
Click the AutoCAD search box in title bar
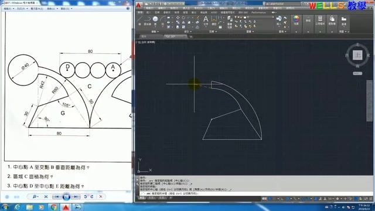[x=282, y=4]
